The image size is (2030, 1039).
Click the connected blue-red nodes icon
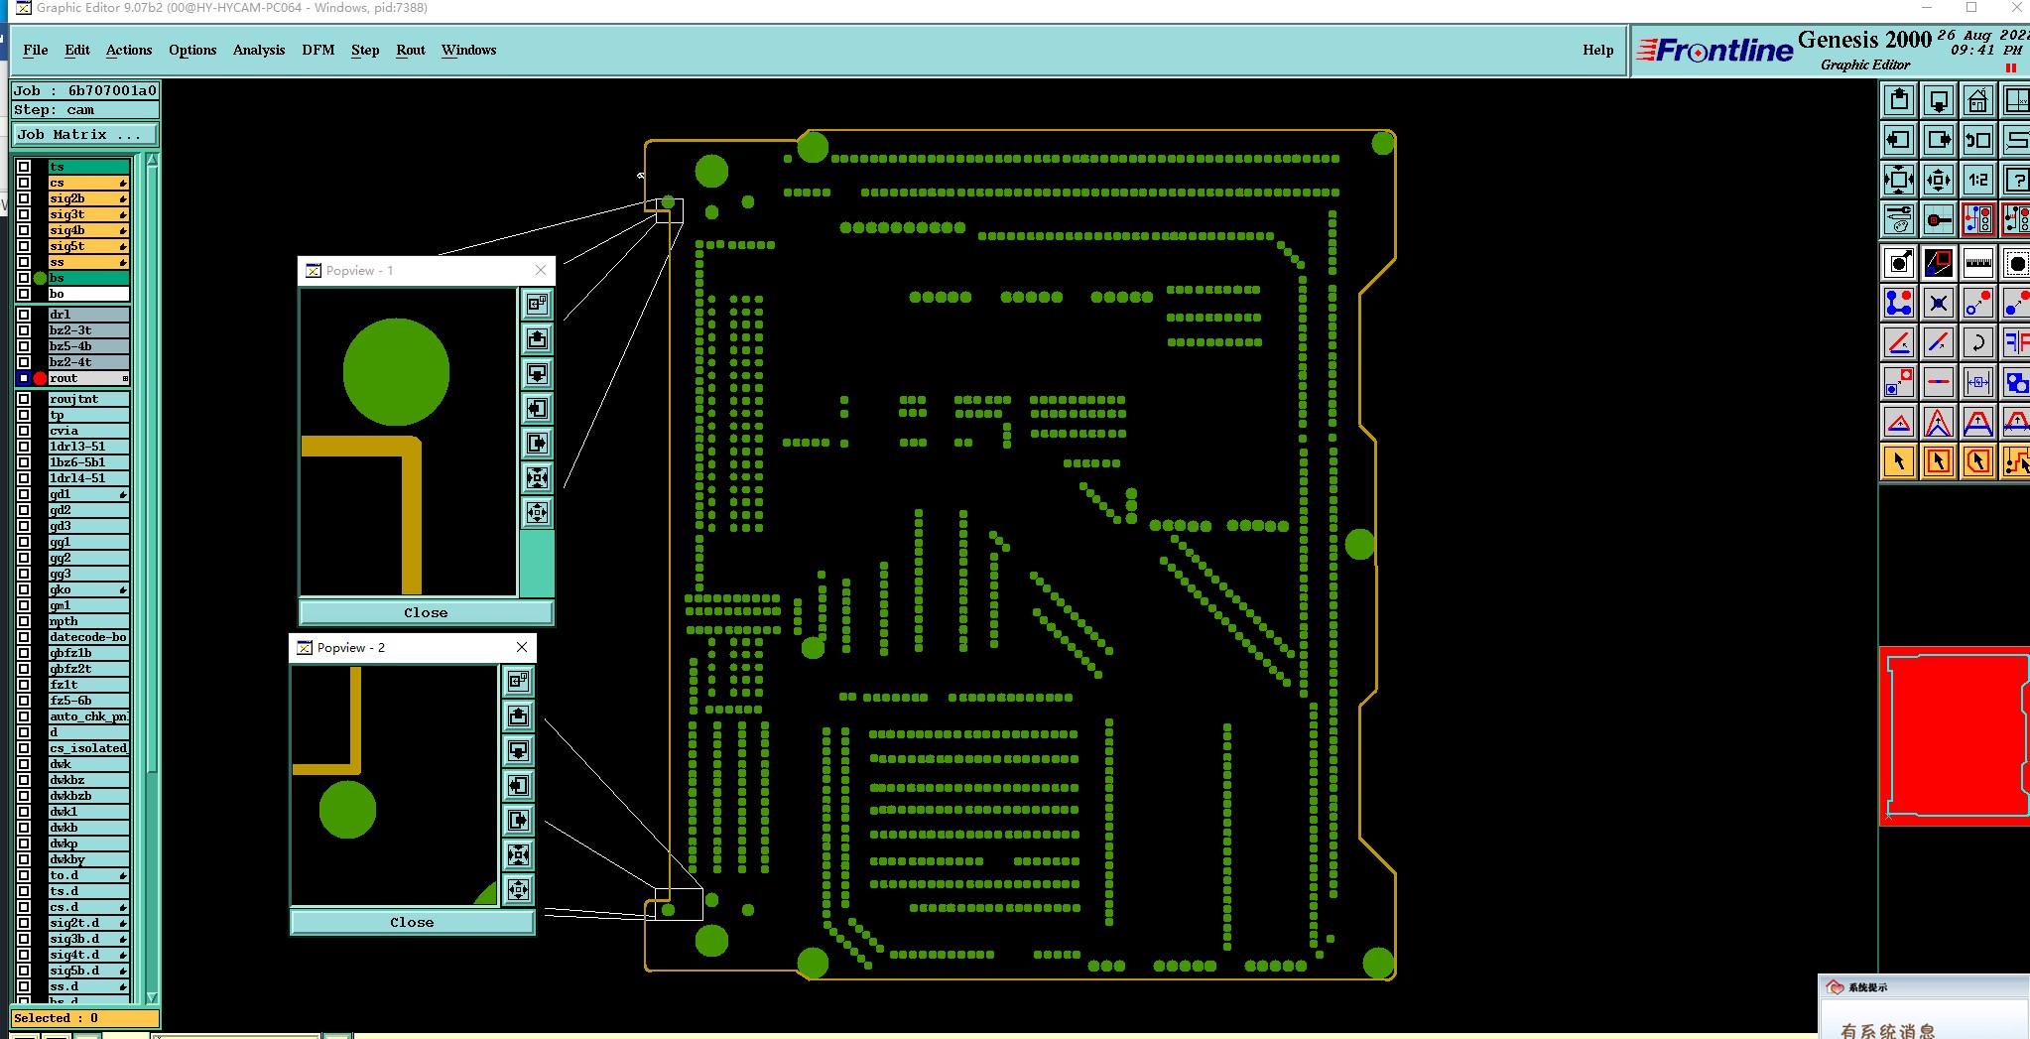[1899, 303]
